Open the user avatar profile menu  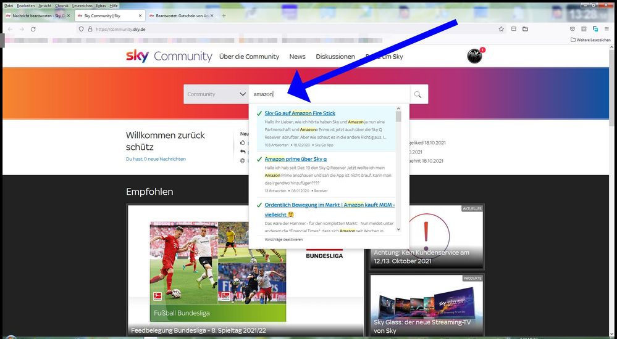[x=474, y=57]
